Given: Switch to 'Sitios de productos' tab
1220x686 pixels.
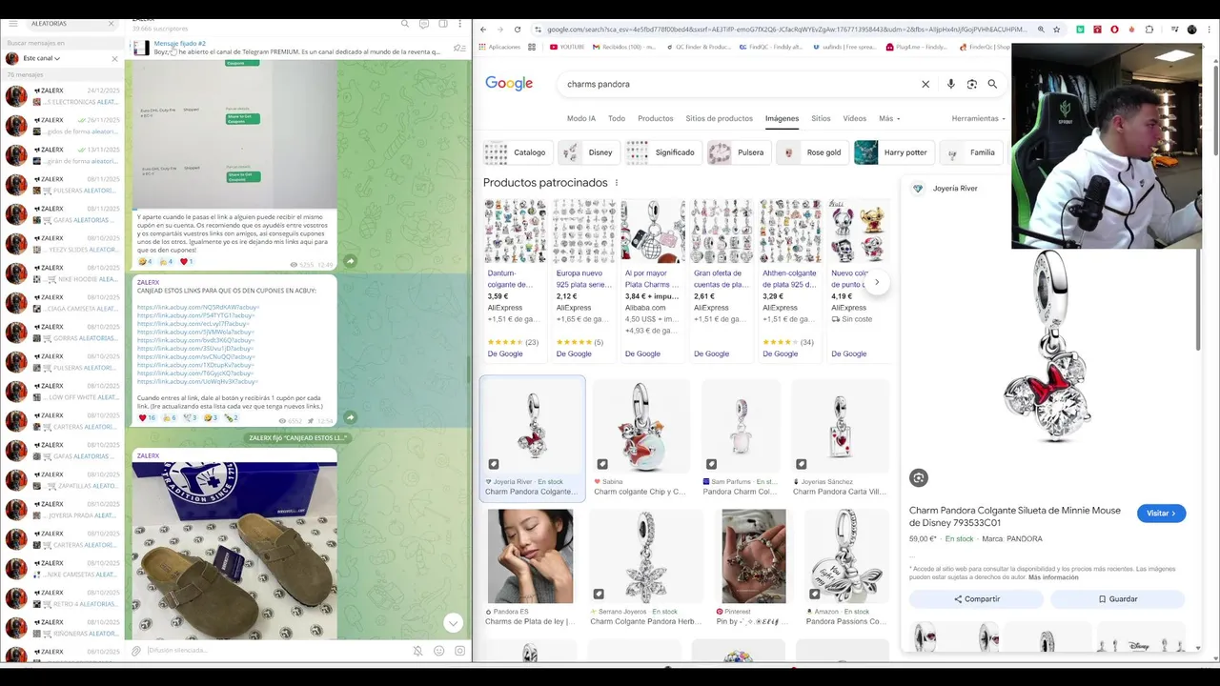Looking at the screenshot, I should [x=719, y=118].
